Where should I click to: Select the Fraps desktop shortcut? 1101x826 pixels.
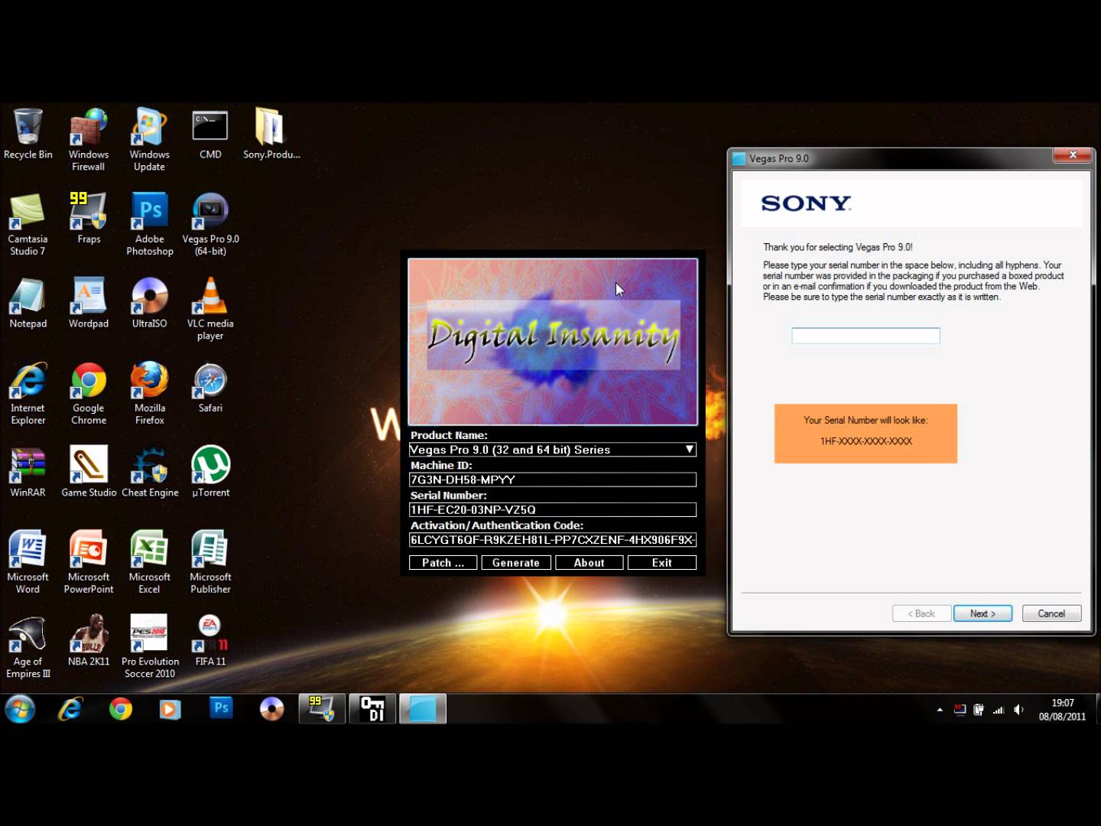tap(89, 219)
